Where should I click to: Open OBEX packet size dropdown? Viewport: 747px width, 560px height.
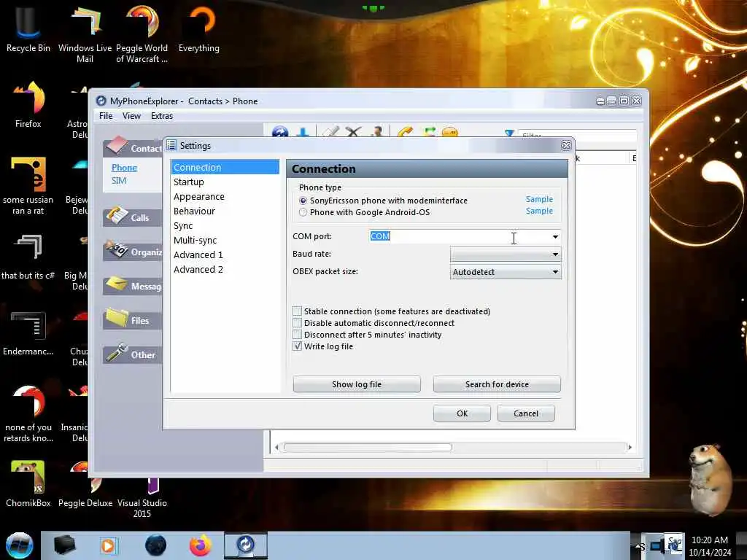click(x=506, y=272)
